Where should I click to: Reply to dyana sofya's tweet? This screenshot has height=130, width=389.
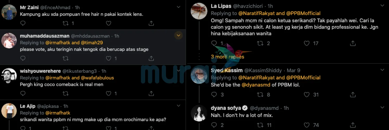pyautogui.click(x=214, y=125)
